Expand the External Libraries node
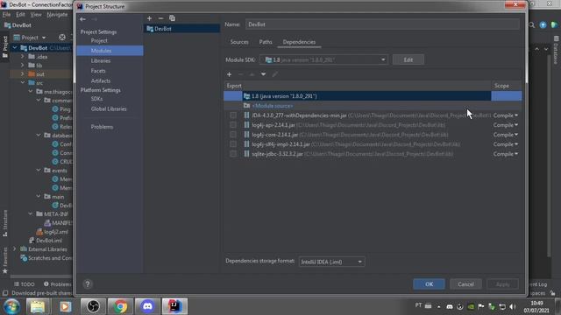Viewport: 561px width, 315px height. [x=15, y=248]
